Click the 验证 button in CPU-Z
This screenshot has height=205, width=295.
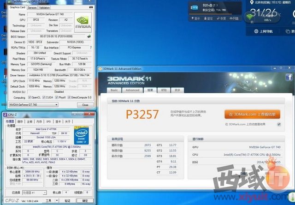coord(67,201)
